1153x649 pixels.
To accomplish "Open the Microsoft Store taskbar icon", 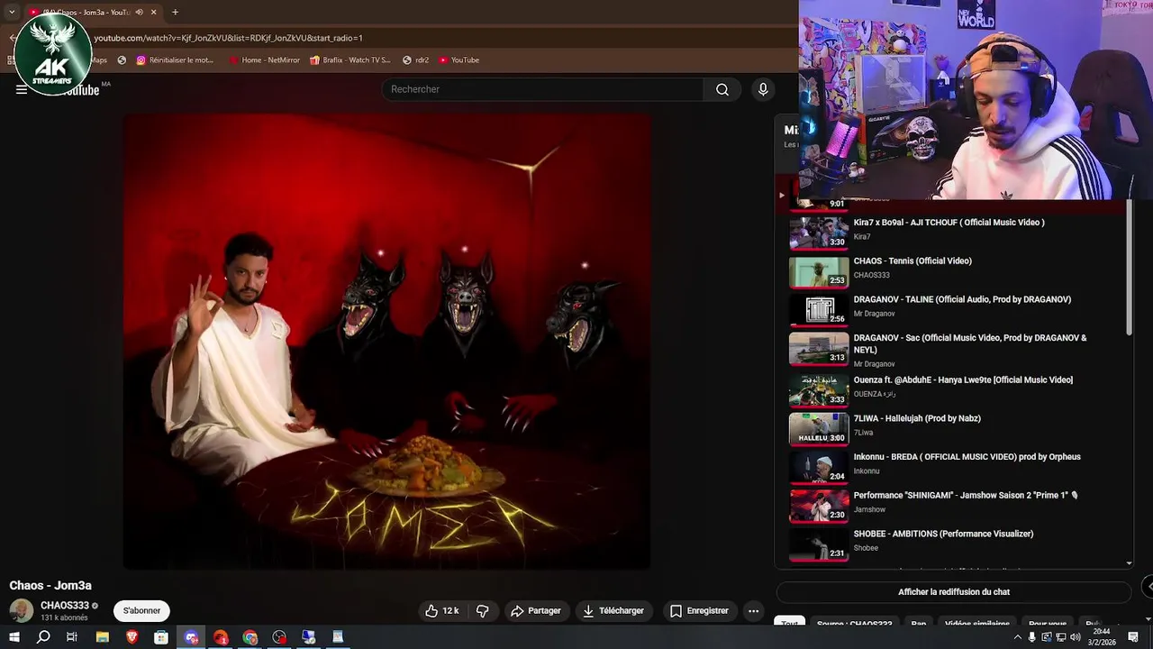I will [x=161, y=637].
